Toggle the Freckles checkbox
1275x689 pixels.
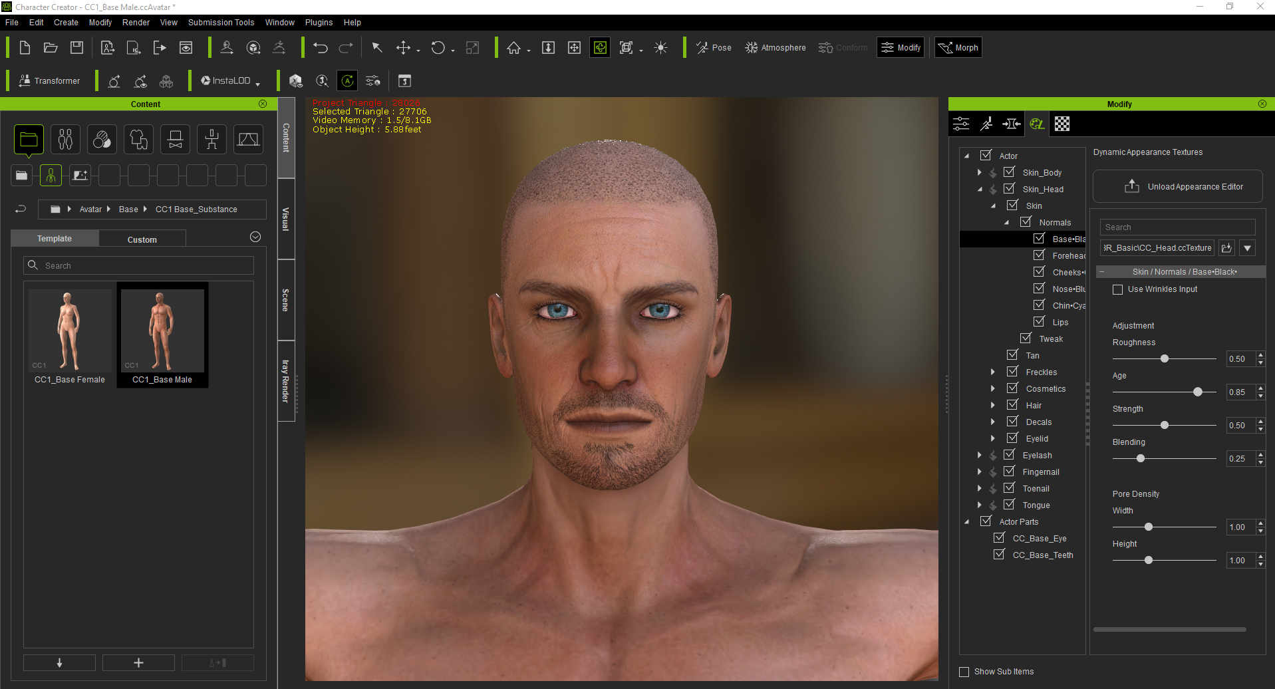coord(1012,372)
